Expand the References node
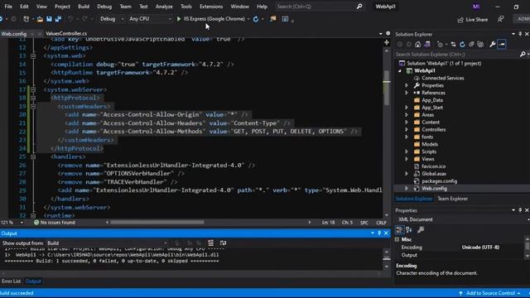Viewport: 530px width, 298px height. [x=407, y=93]
